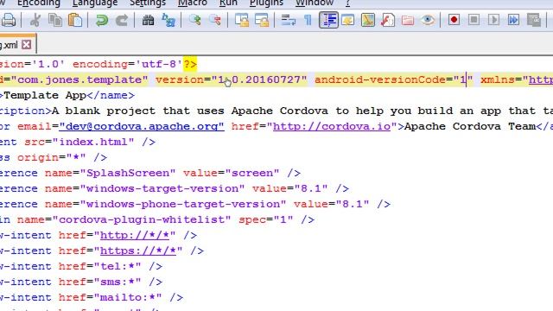Click the com.jones.template id value
553x311 pixels.
pos(79,79)
